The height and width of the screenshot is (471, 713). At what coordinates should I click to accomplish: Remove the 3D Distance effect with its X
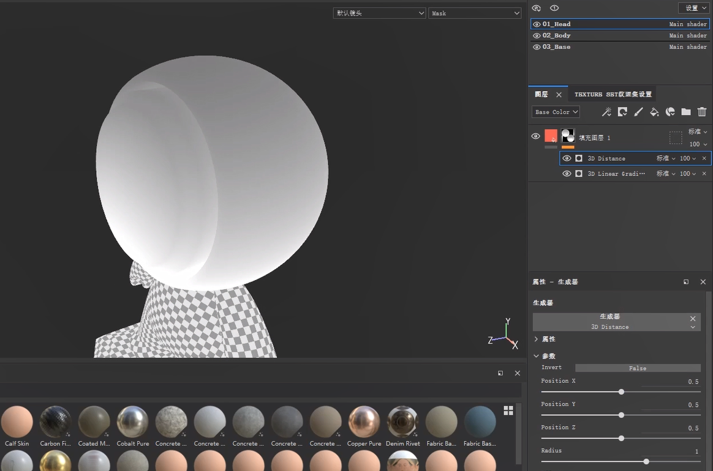point(704,158)
